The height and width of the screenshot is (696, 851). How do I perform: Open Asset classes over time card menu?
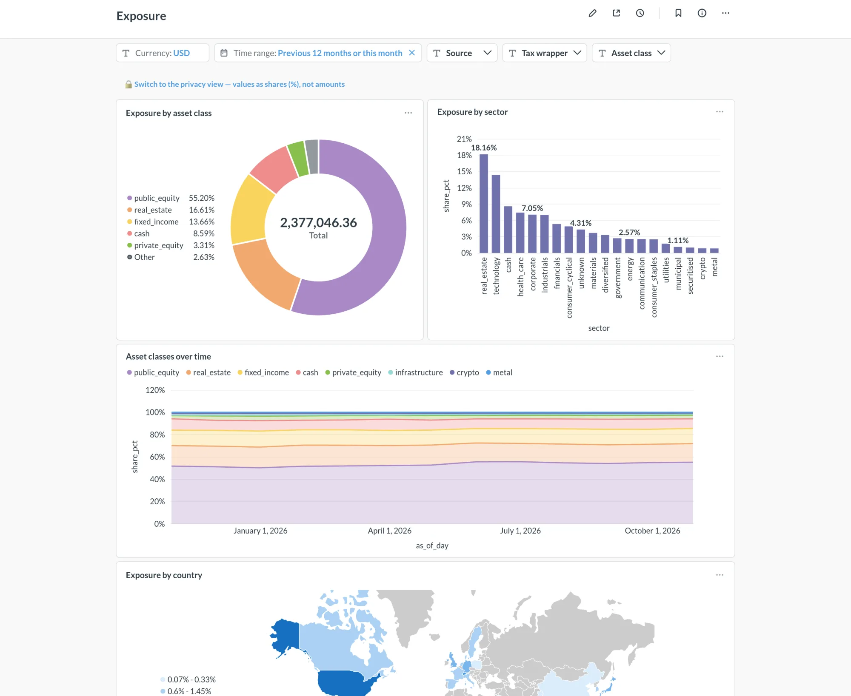[720, 356]
